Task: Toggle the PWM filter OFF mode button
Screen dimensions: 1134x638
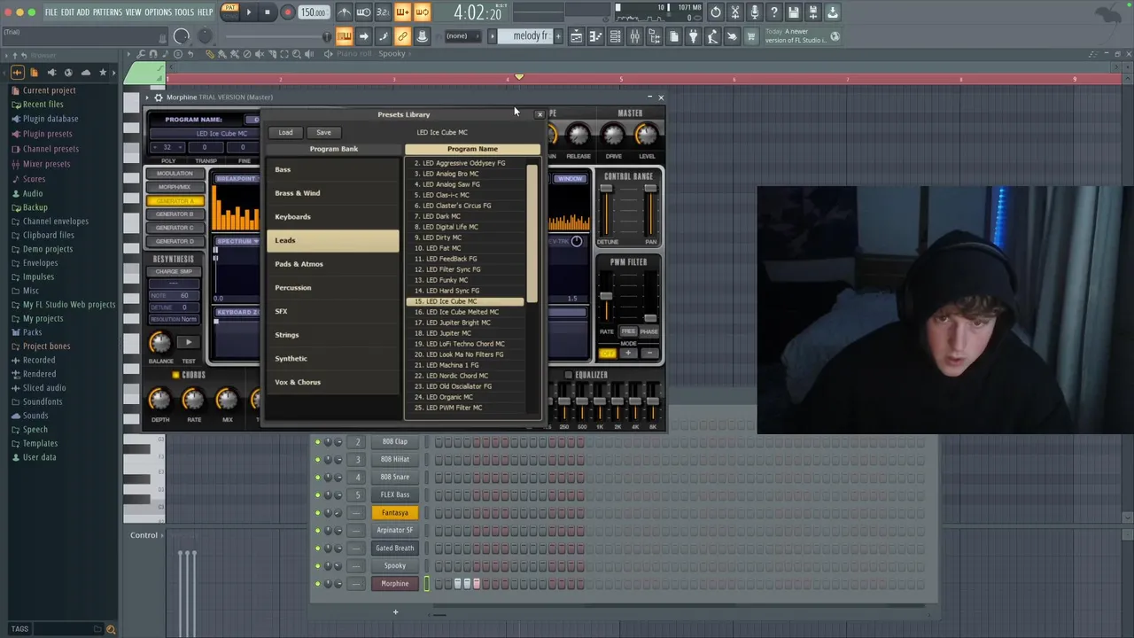Action: click(607, 354)
